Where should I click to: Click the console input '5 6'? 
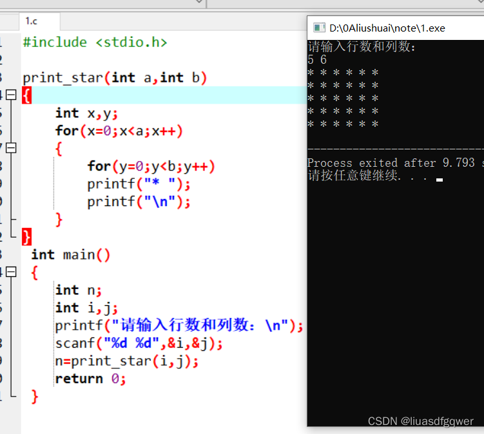(317, 59)
